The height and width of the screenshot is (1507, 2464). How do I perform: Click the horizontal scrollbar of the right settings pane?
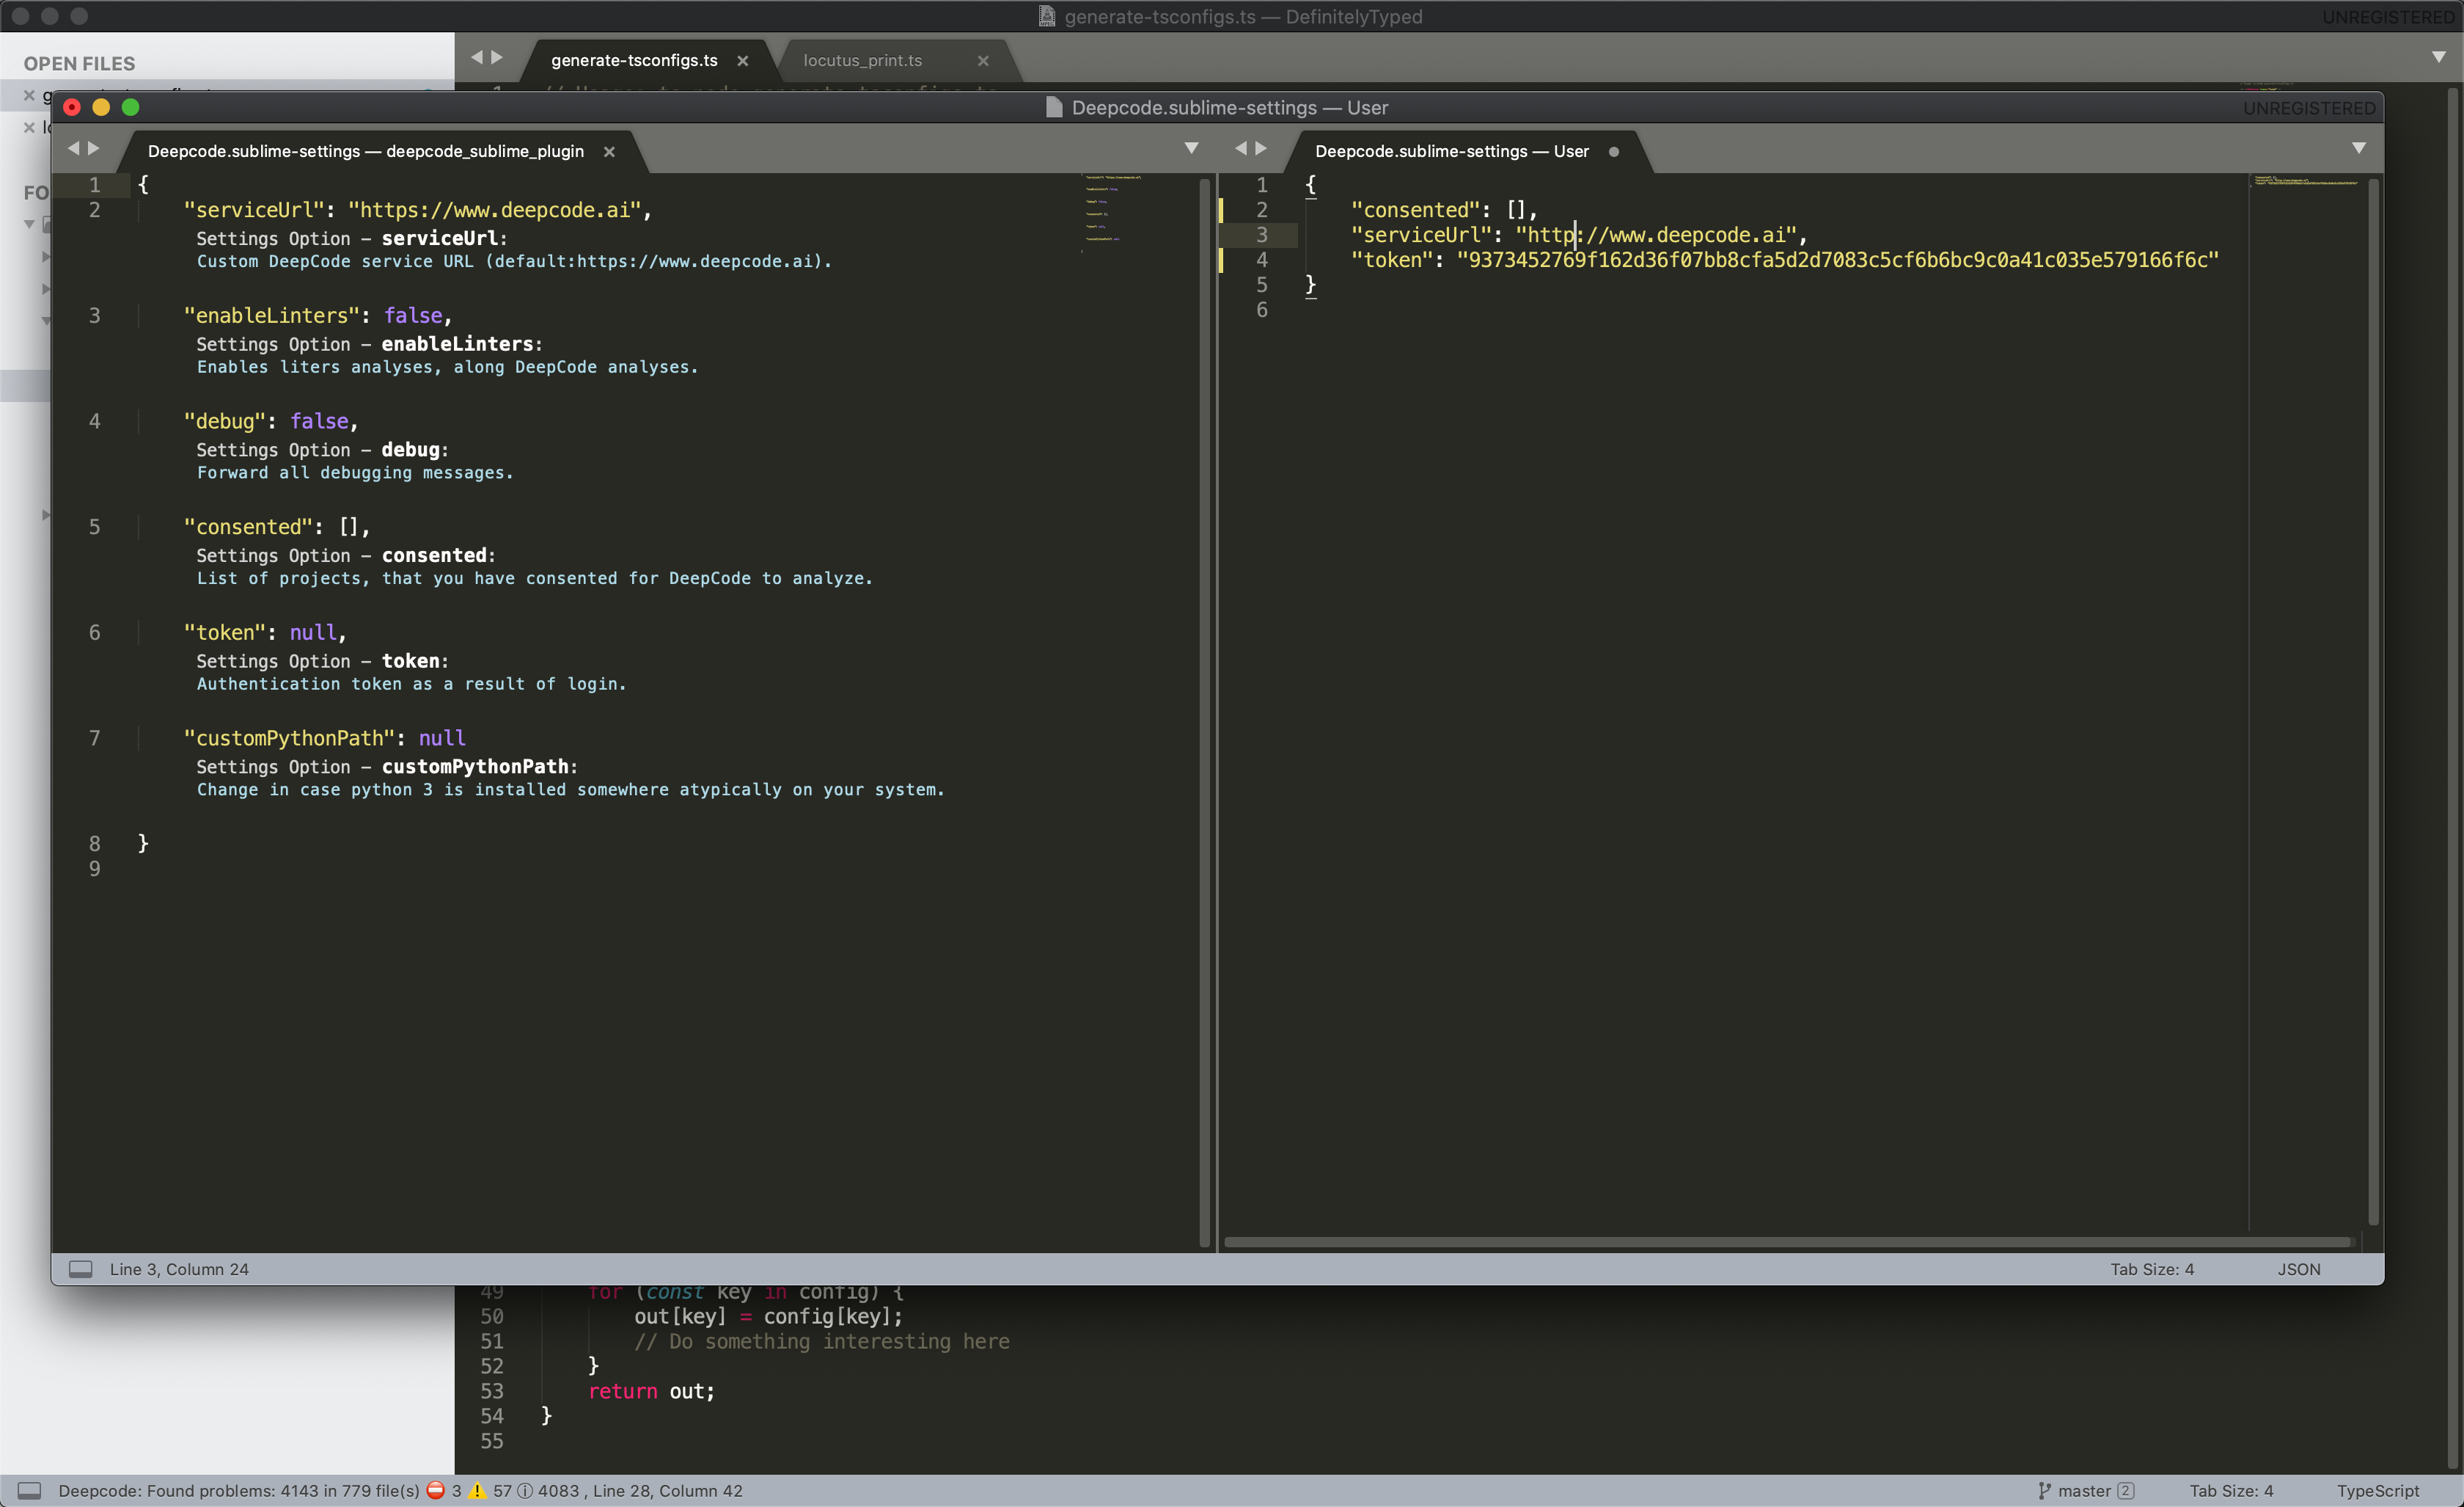(1788, 1242)
